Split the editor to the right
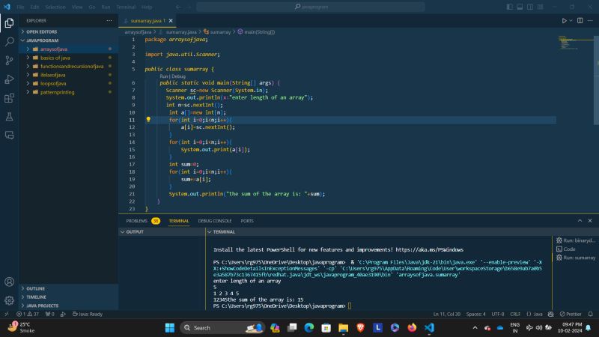Image resolution: width=599 pixels, height=337 pixels. pos(580,21)
